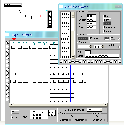
Task: Choose falling edge trigger icon
Action: 113,38
